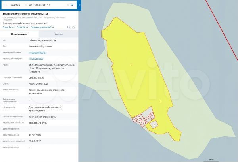Image resolution: width=238 pixels, height=162 pixels.
Task: Select the Информация tab
Action: click(x=19, y=34)
